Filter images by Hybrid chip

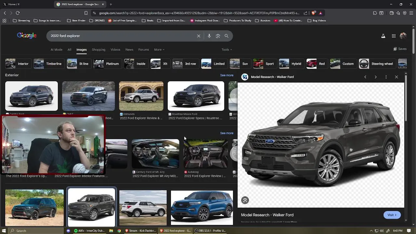[x=291, y=64]
